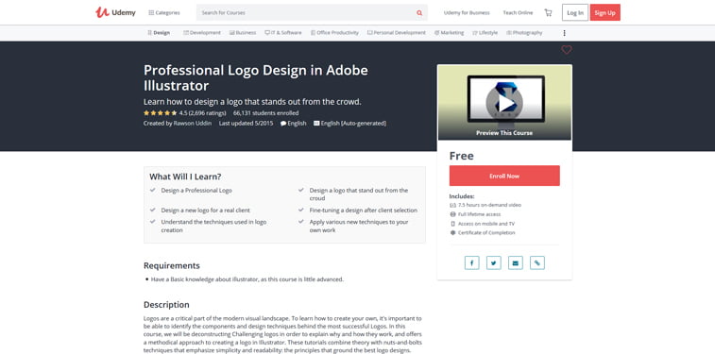Click the Certificate of Completion icon
Viewport: 715px width, 354px height.
(452, 232)
